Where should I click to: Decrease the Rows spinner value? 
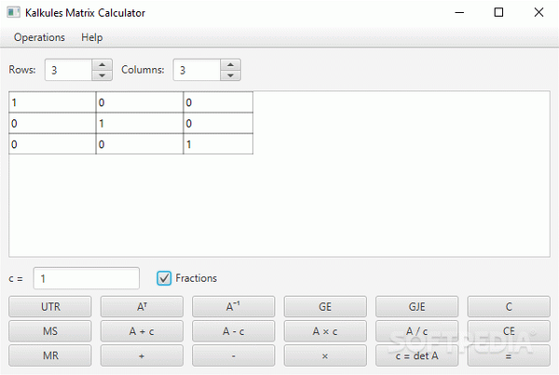(x=102, y=75)
